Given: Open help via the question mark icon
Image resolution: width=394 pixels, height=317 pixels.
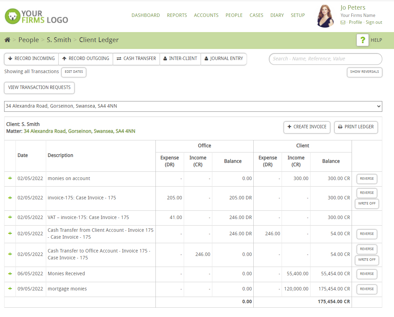Looking at the screenshot, I should pyautogui.click(x=362, y=40).
